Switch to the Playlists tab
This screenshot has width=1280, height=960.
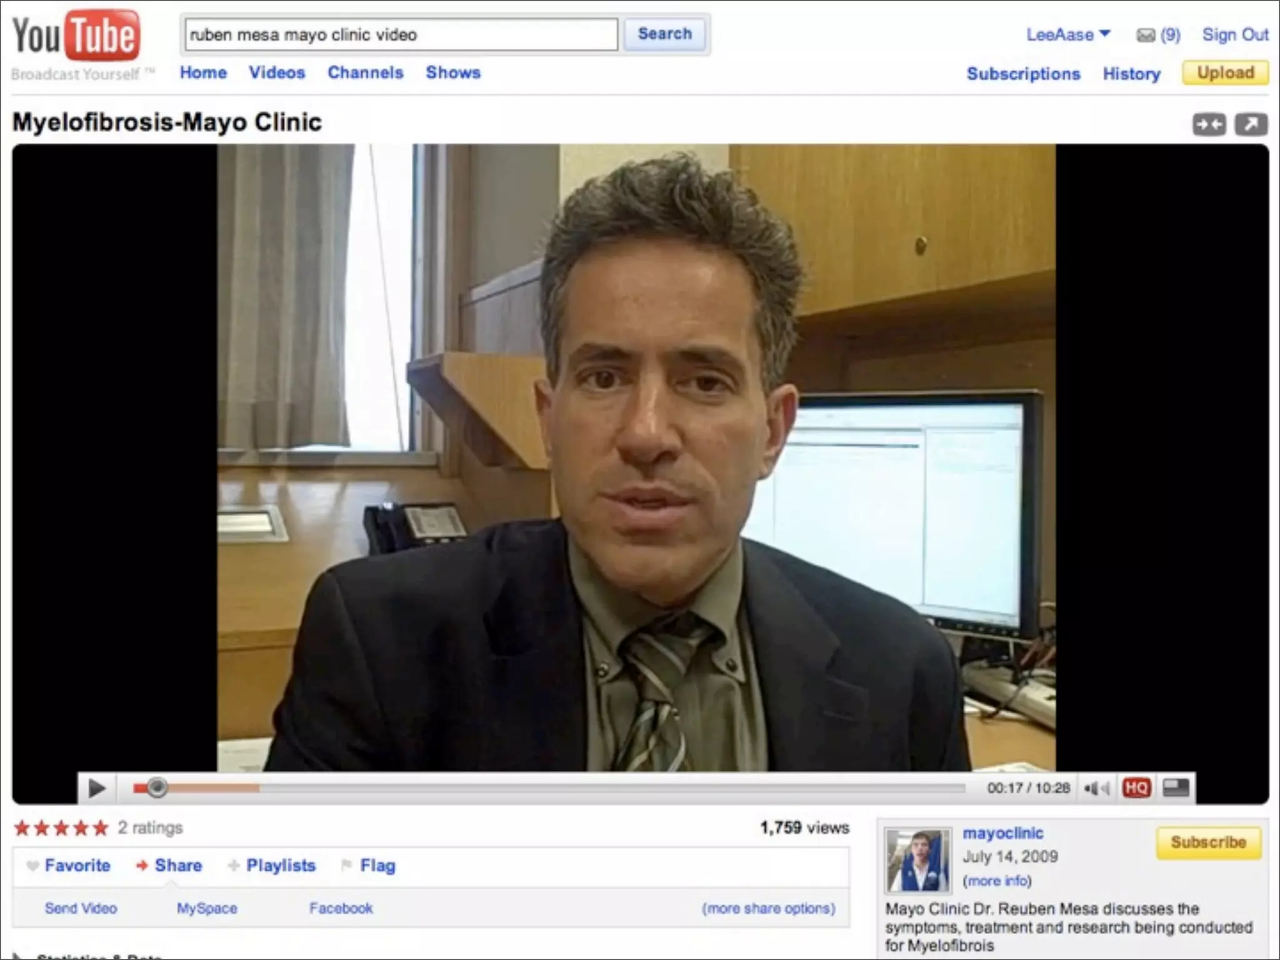pyautogui.click(x=281, y=866)
